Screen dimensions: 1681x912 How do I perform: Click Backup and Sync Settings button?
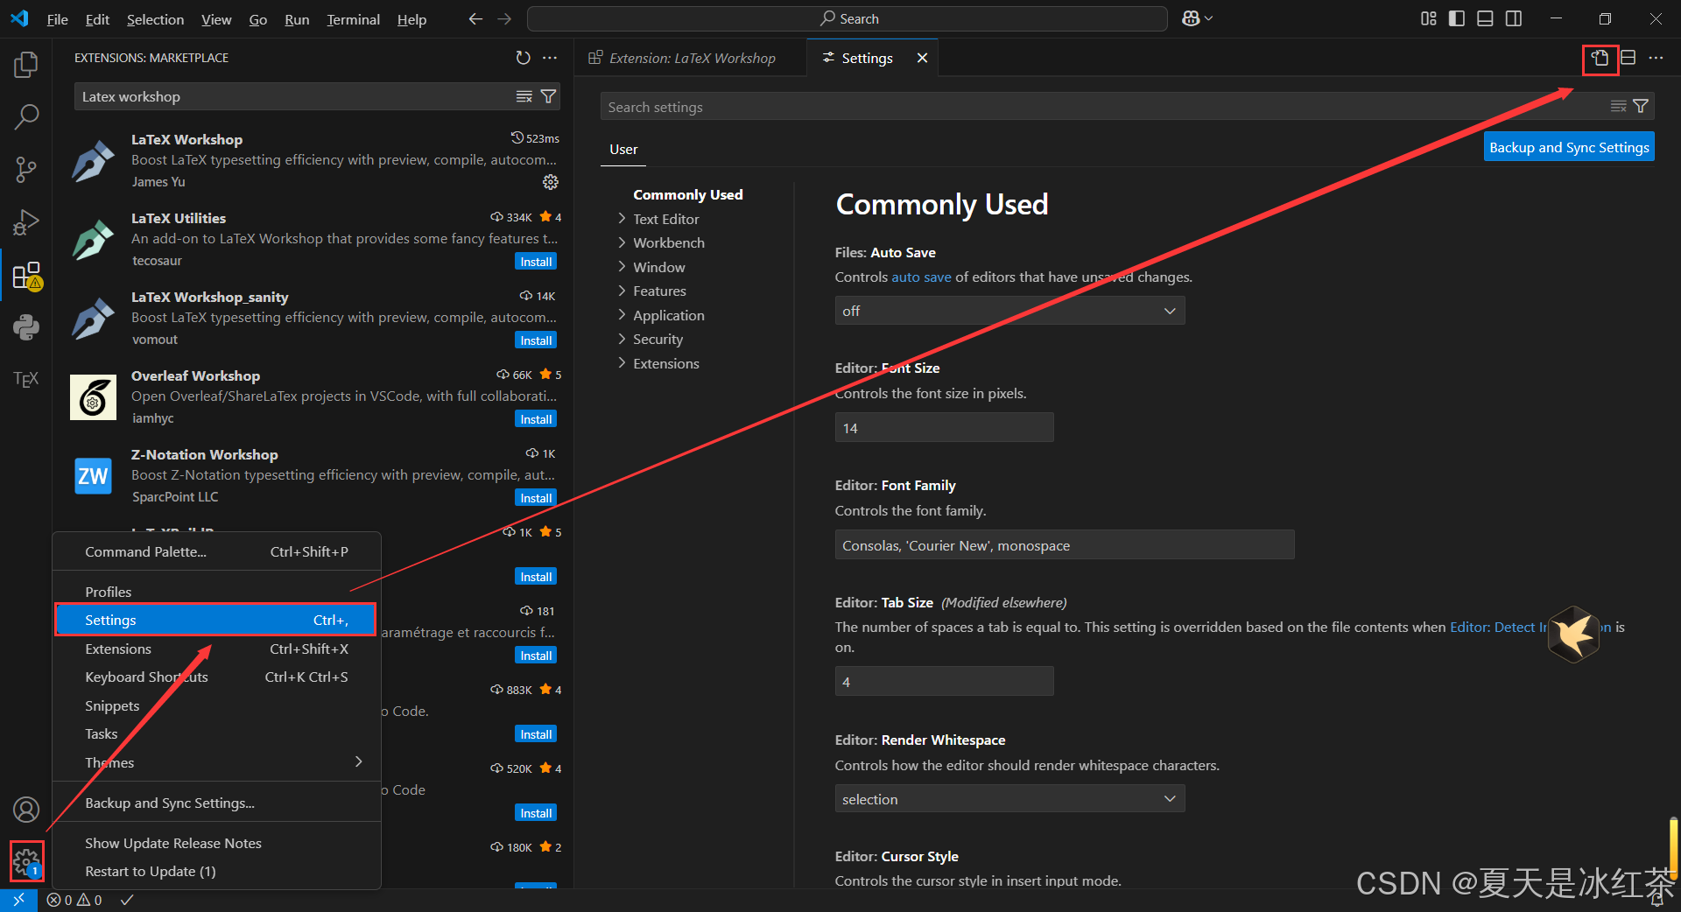pyautogui.click(x=1569, y=147)
